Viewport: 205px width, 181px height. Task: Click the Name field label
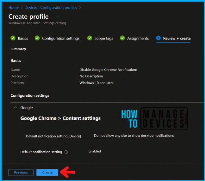click(15, 69)
